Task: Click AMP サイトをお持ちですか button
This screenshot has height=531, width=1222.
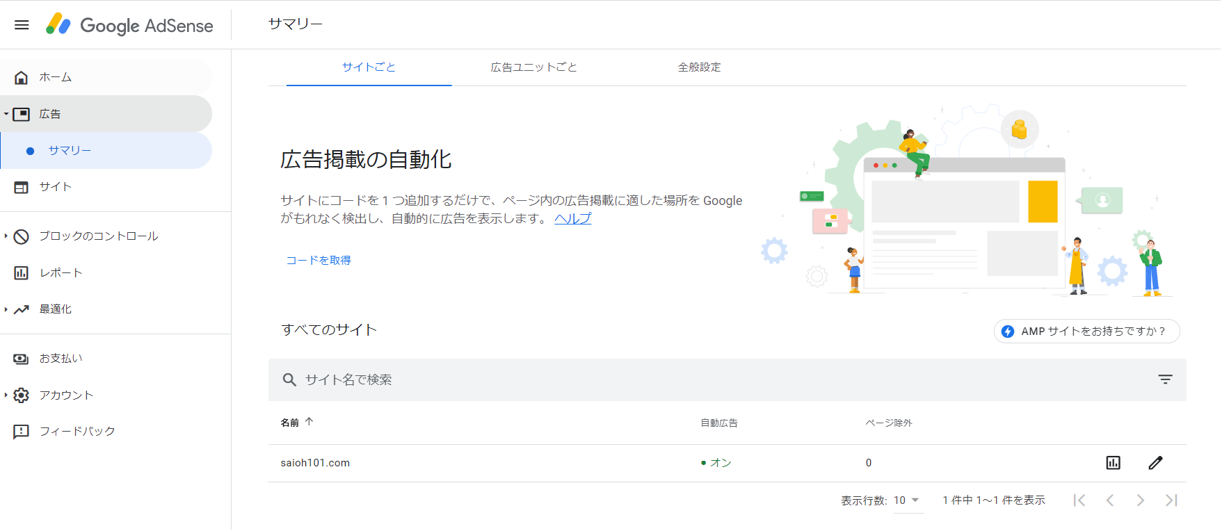Action: (1086, 332)
